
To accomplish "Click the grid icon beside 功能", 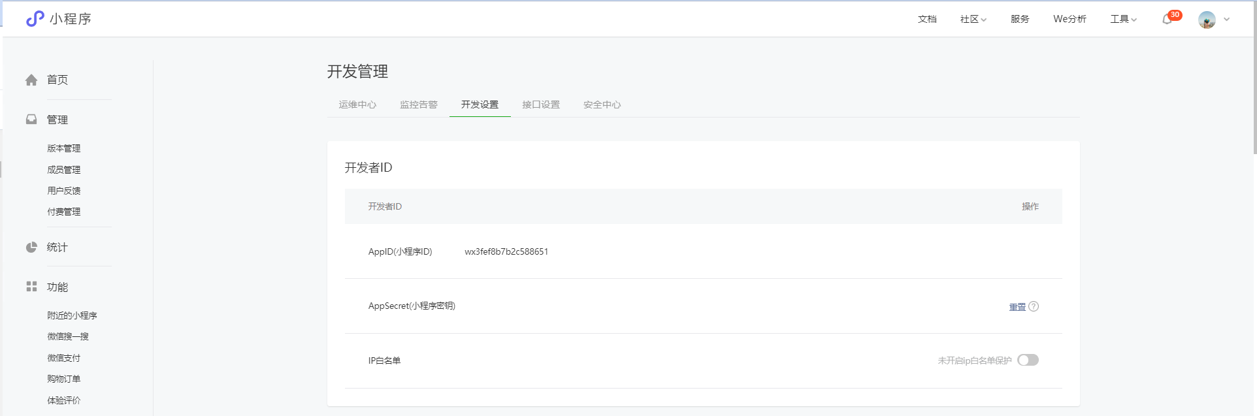I will tap(31, 287).
